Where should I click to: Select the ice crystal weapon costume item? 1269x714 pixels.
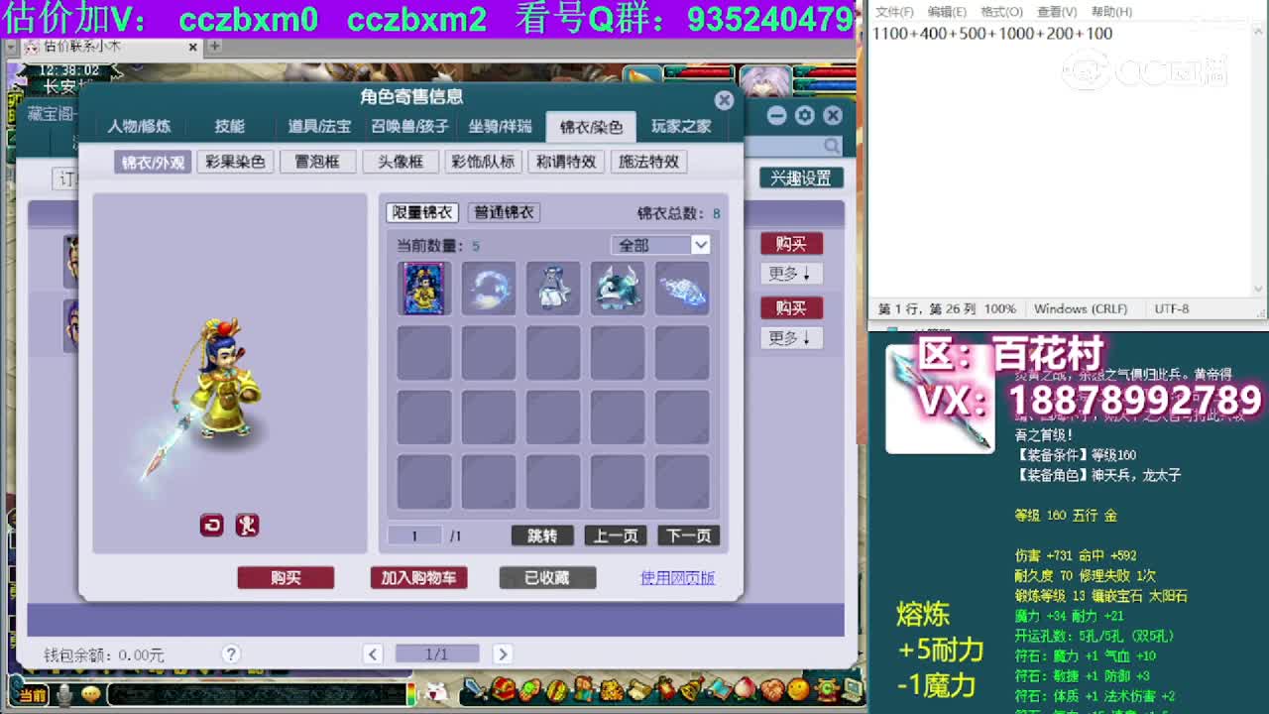click(682, 289)
